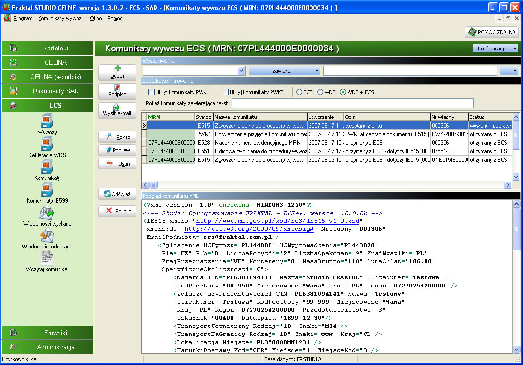Select the IE551 Odmowa zwolnienia row
This screenshot has width=523, height=365.
point(329,151)
